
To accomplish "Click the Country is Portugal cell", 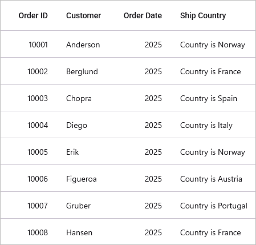I will tap(214, 206).
